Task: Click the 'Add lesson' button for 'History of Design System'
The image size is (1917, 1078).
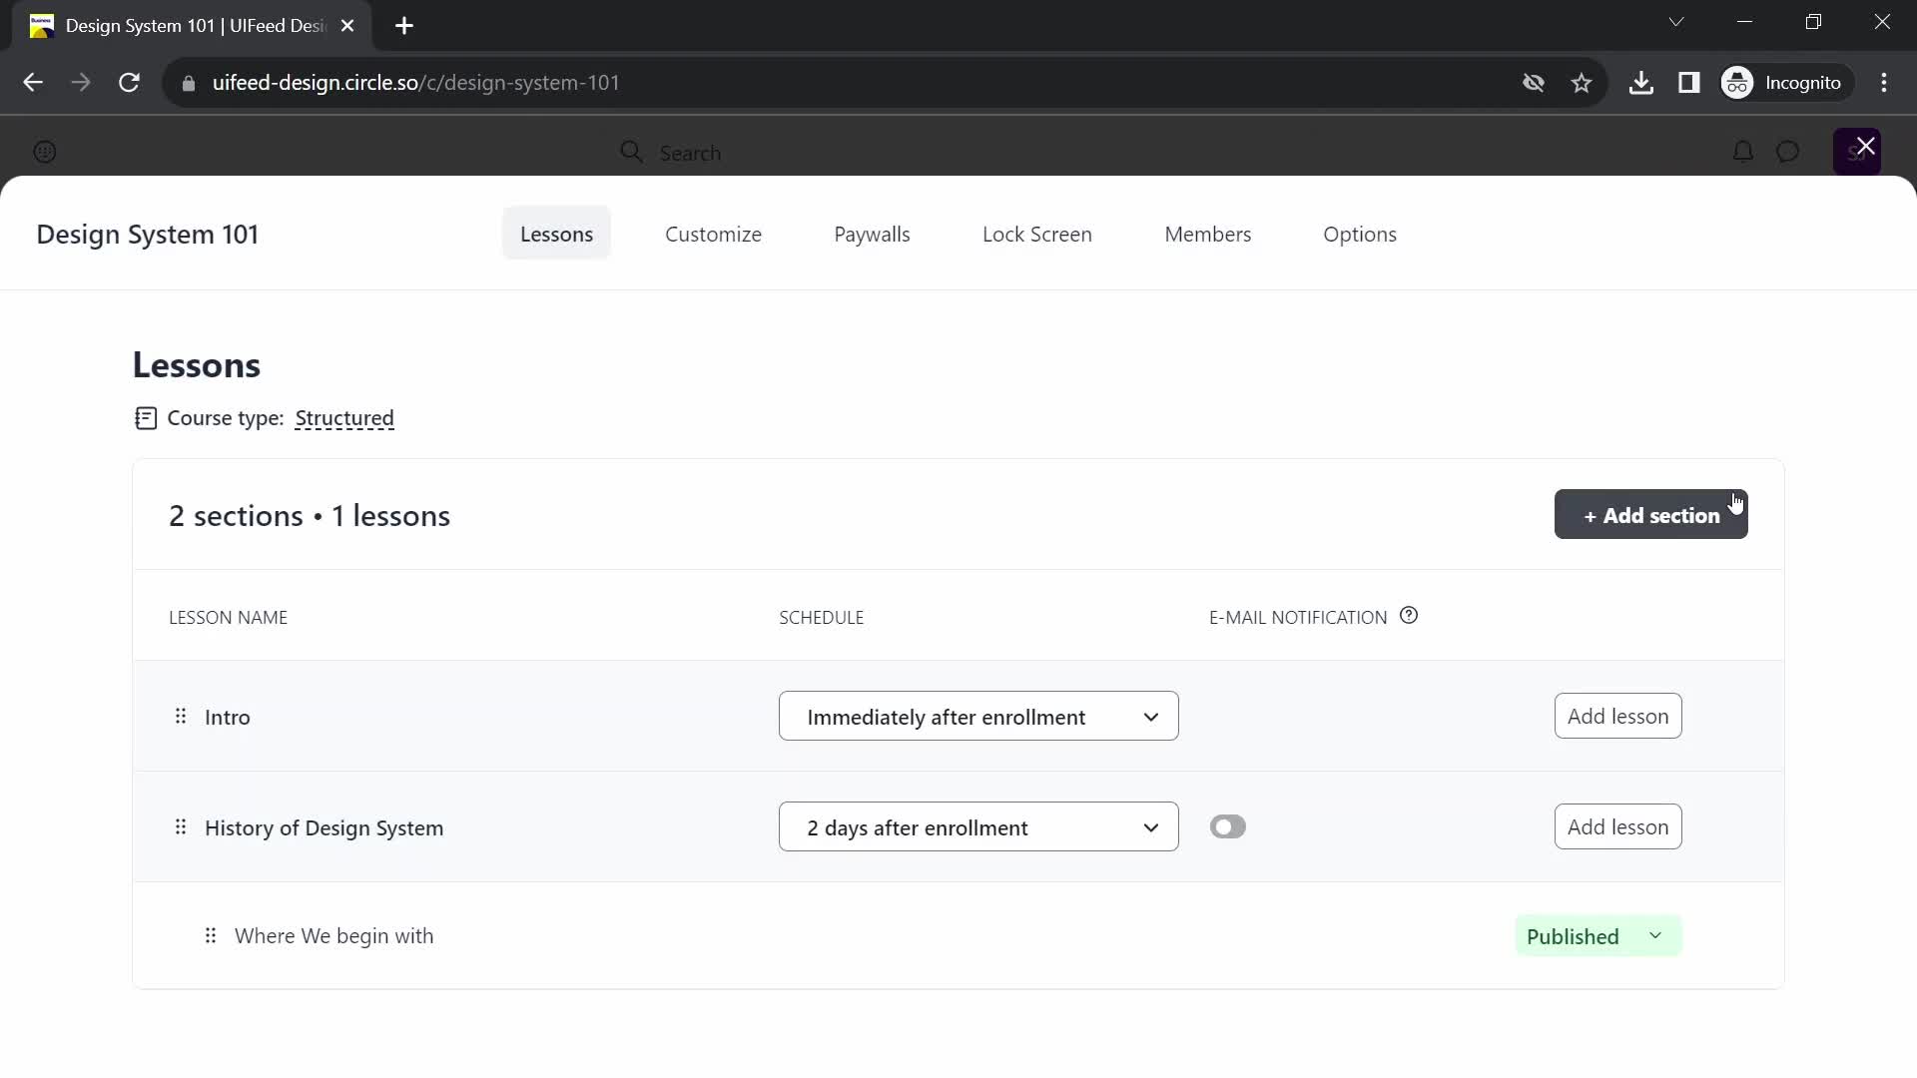Action: coord(1618,825)
